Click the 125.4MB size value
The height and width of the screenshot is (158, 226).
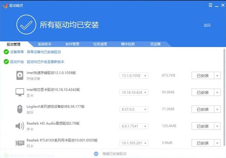tap(169, 126)
